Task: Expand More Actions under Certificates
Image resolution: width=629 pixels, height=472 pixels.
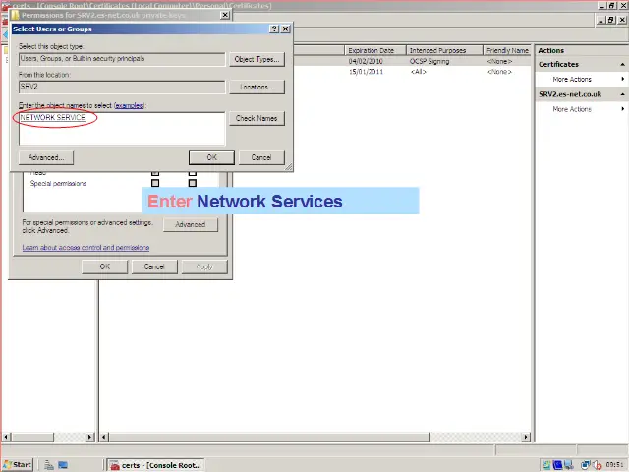Action: (x=572, y=80)
